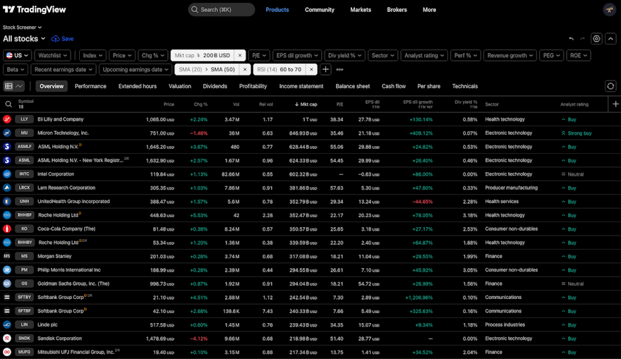The width and height of the screenshot is (621, 359).
Task: Open the Price filter dropdown
Action: pos(122,56)
